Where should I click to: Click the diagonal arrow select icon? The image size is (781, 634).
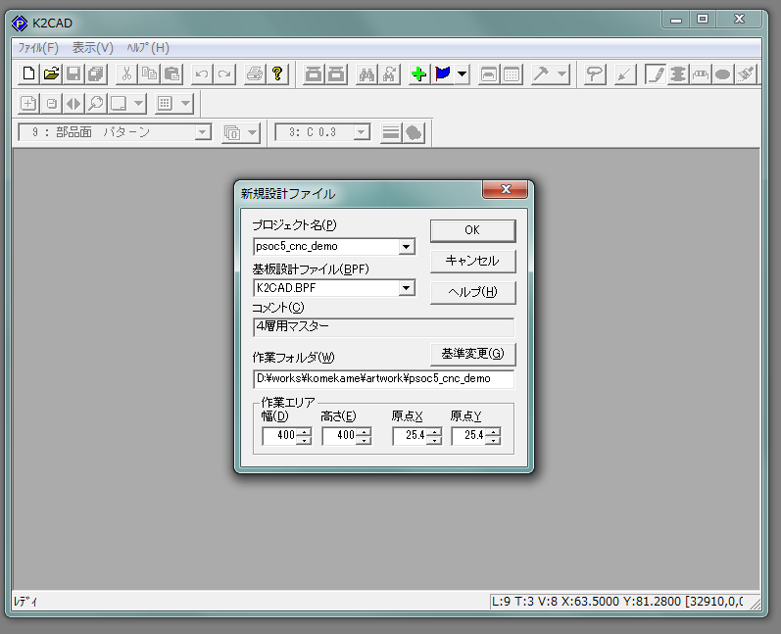(x=624, y=74)
